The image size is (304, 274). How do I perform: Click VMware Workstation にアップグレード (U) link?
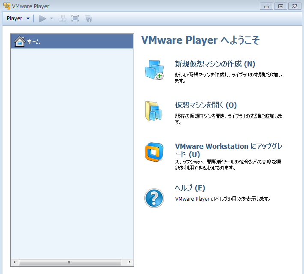[x=229, y=151]
